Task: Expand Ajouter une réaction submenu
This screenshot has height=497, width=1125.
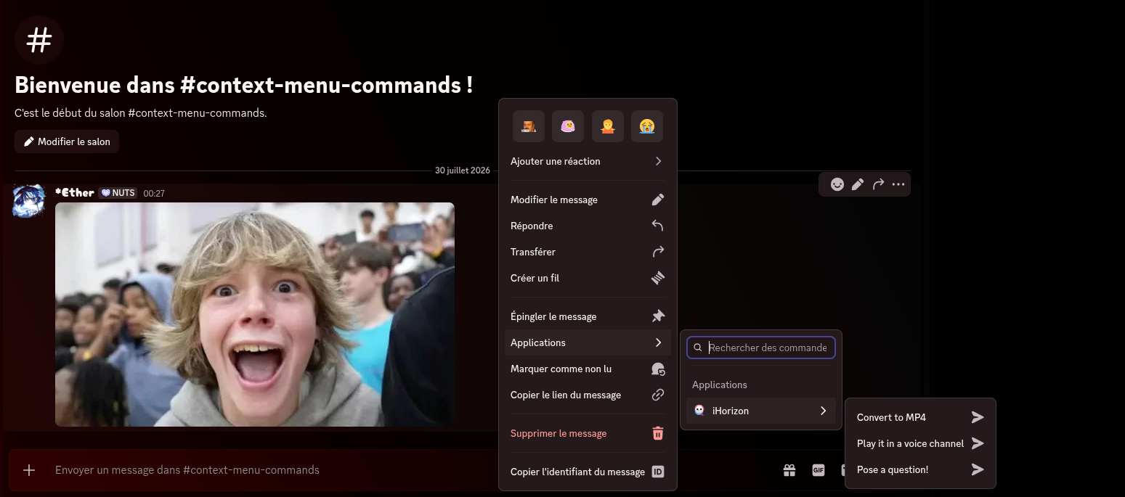Action: click(588, 161)
